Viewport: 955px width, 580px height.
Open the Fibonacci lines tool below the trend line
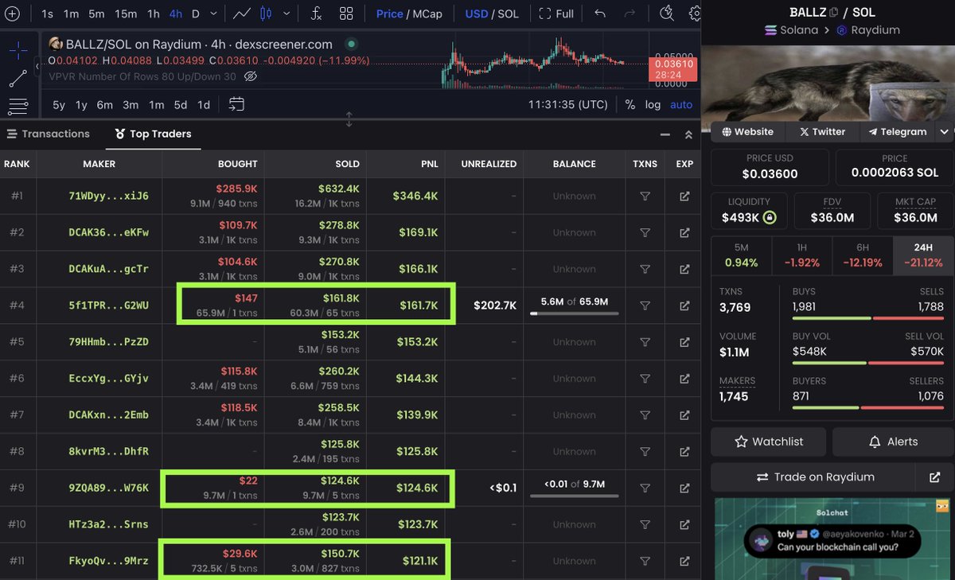[x=18, y=106]
